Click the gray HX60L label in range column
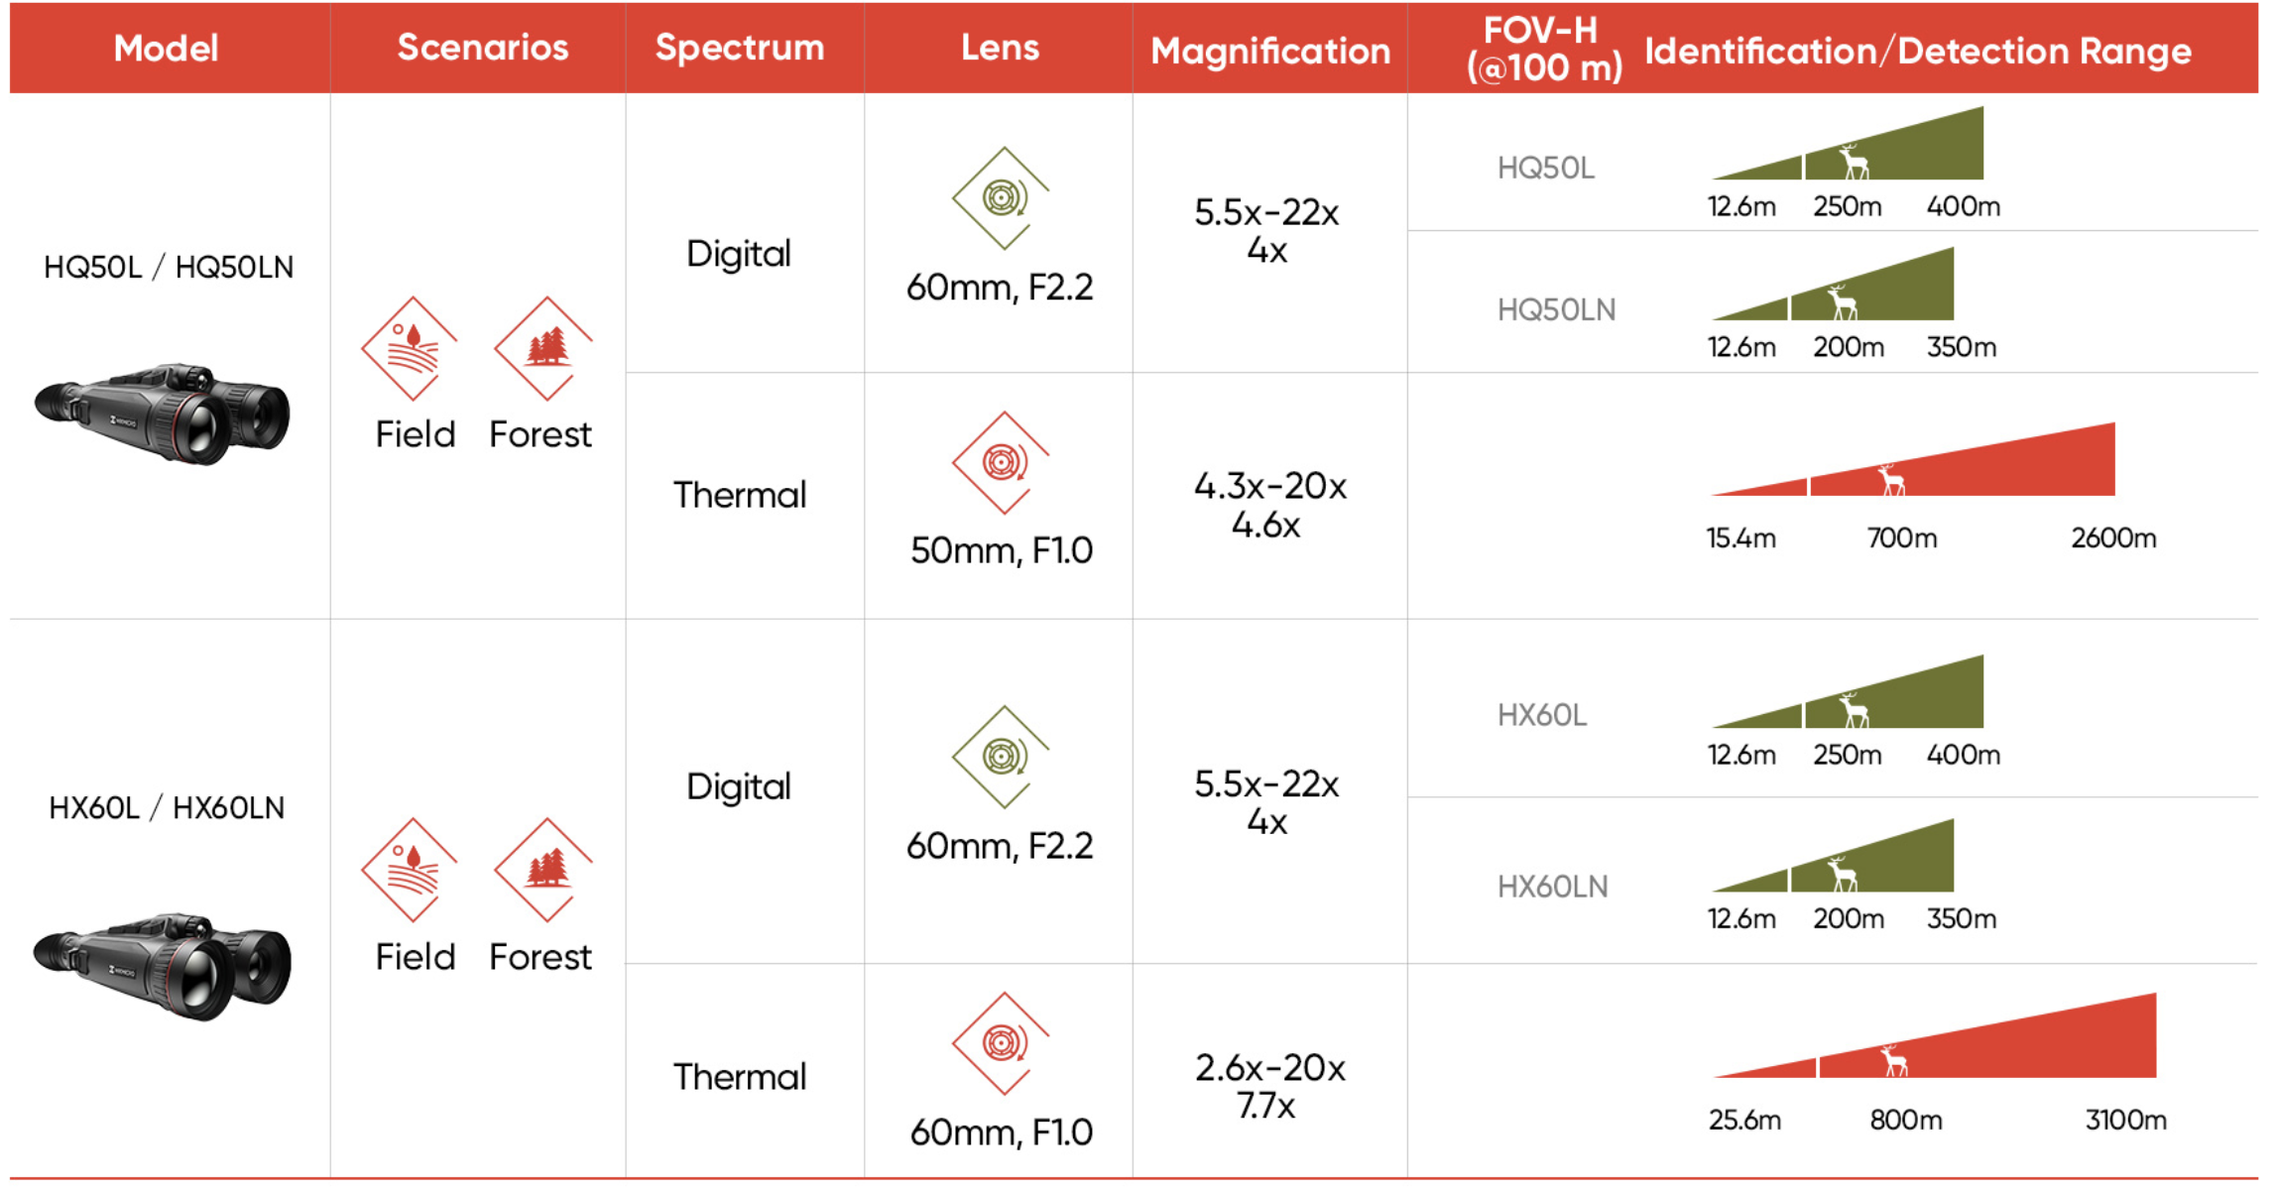 pyautogui.click(x=1541, y=715)
